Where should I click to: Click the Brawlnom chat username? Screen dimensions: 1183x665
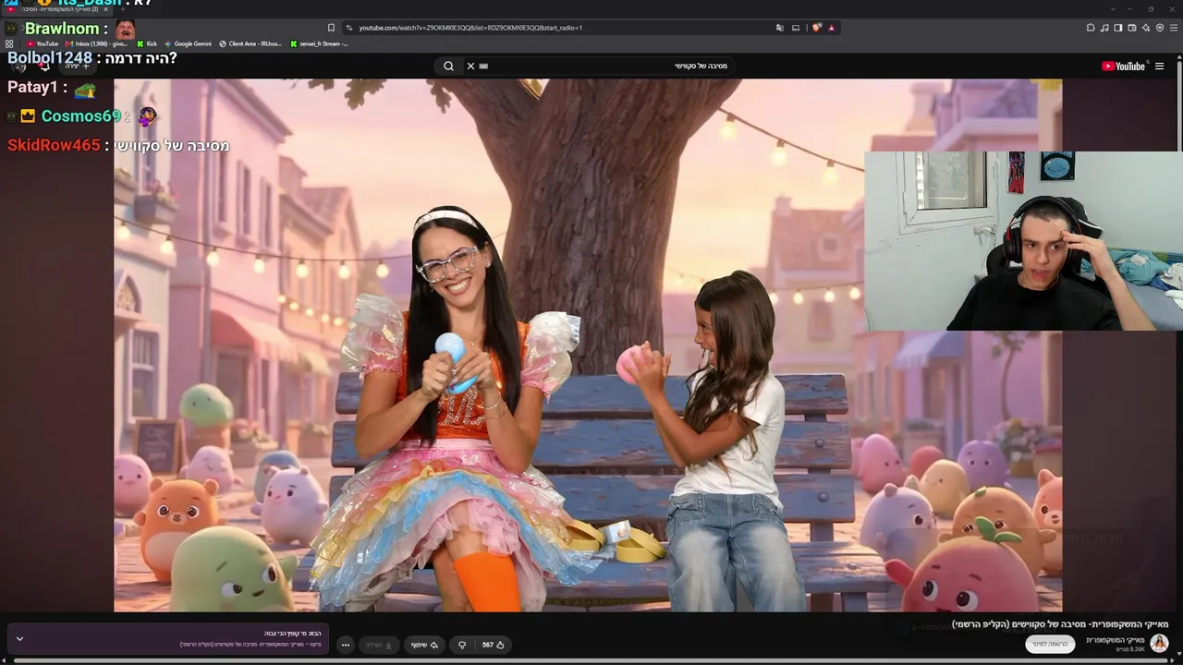[x=62, y=29]
